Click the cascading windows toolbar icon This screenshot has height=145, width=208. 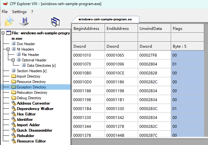(55, 22)
